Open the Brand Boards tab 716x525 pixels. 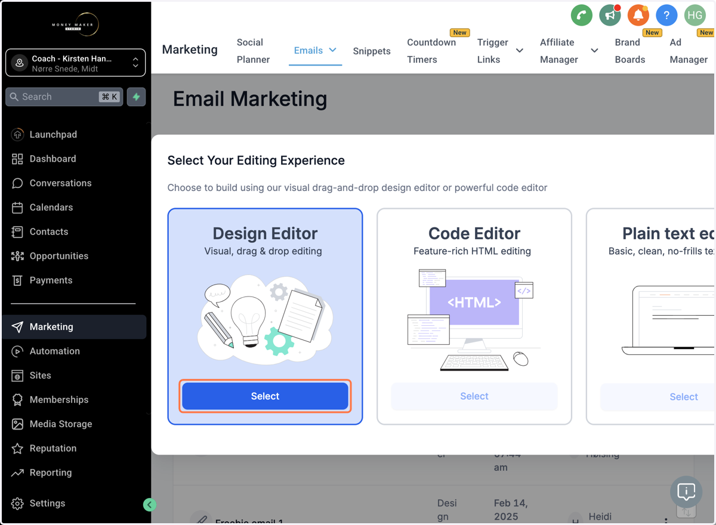click(630, 51)
